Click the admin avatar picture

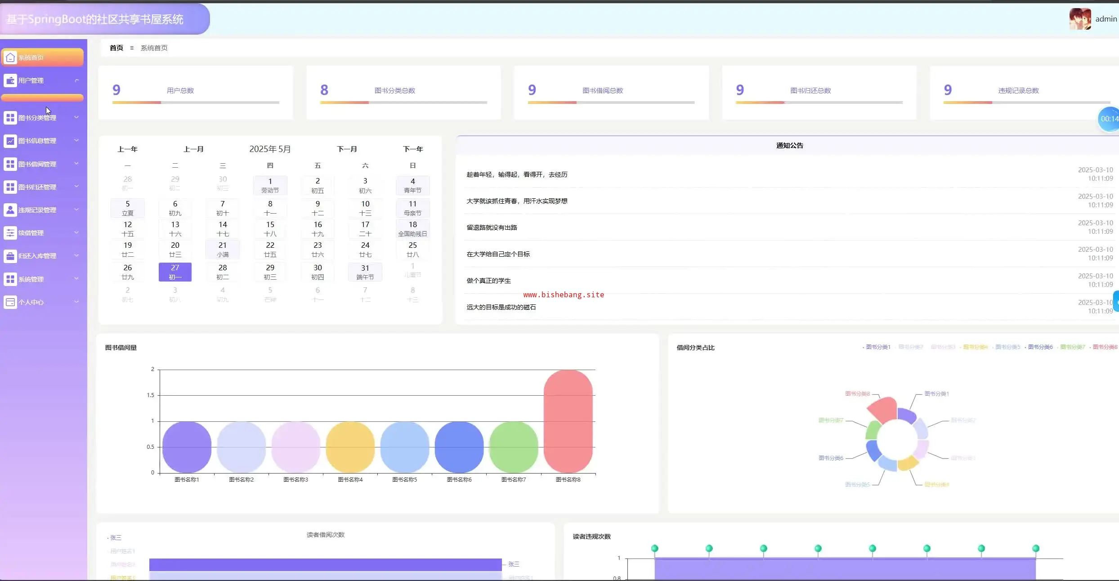click(1080, 19)
